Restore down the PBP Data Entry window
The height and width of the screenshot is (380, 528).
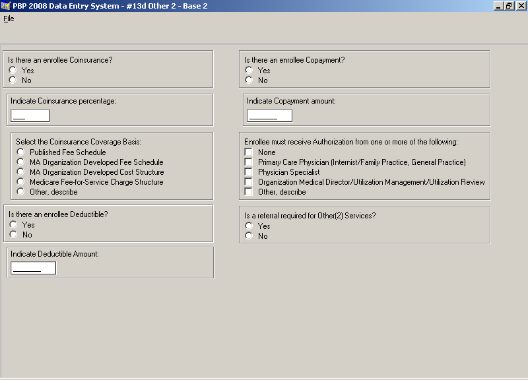(x=509, y=6)
